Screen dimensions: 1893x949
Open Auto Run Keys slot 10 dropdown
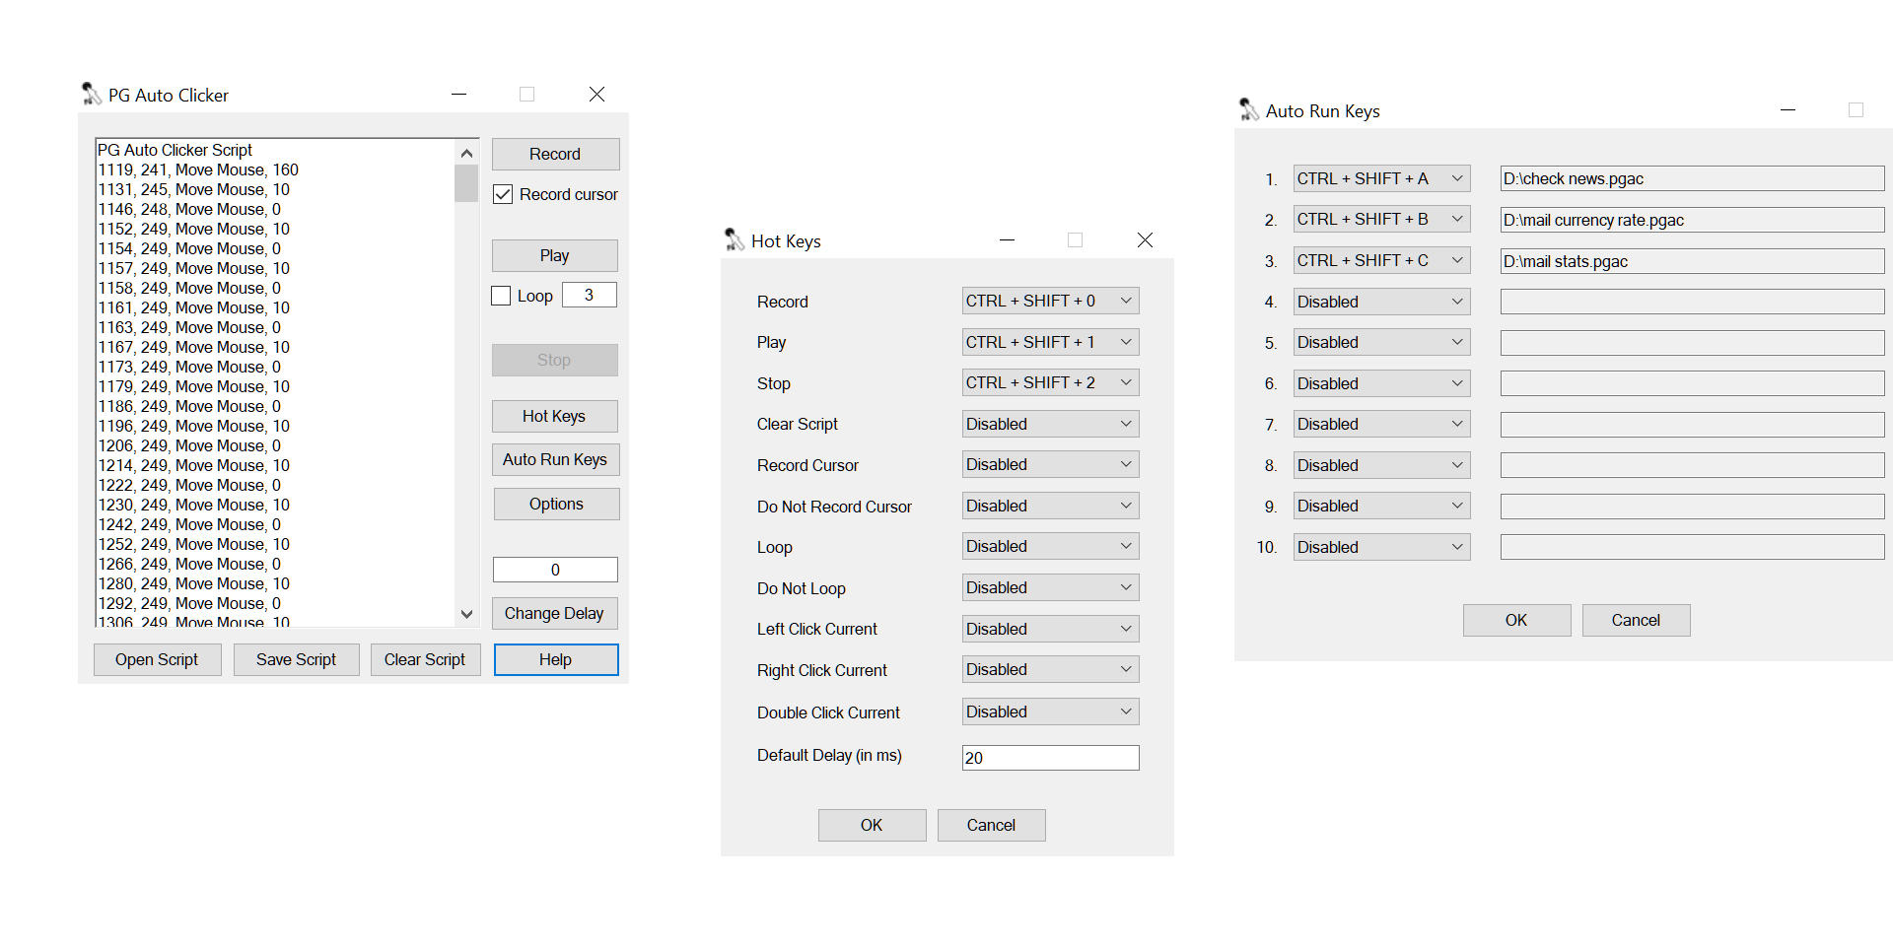(1382, 547)
